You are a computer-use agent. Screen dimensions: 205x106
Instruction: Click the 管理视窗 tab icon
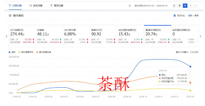[x=51, y=6]
